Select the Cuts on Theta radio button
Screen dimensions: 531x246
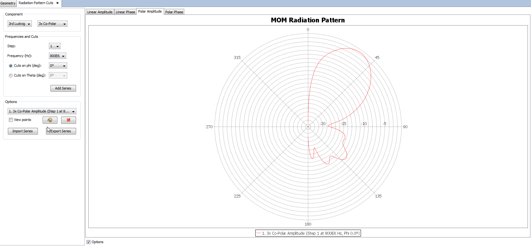pyautogui.click(x=11, y=76)
